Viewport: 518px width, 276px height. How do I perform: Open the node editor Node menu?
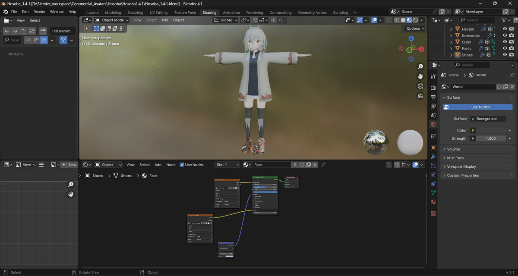tap(171, 165)
